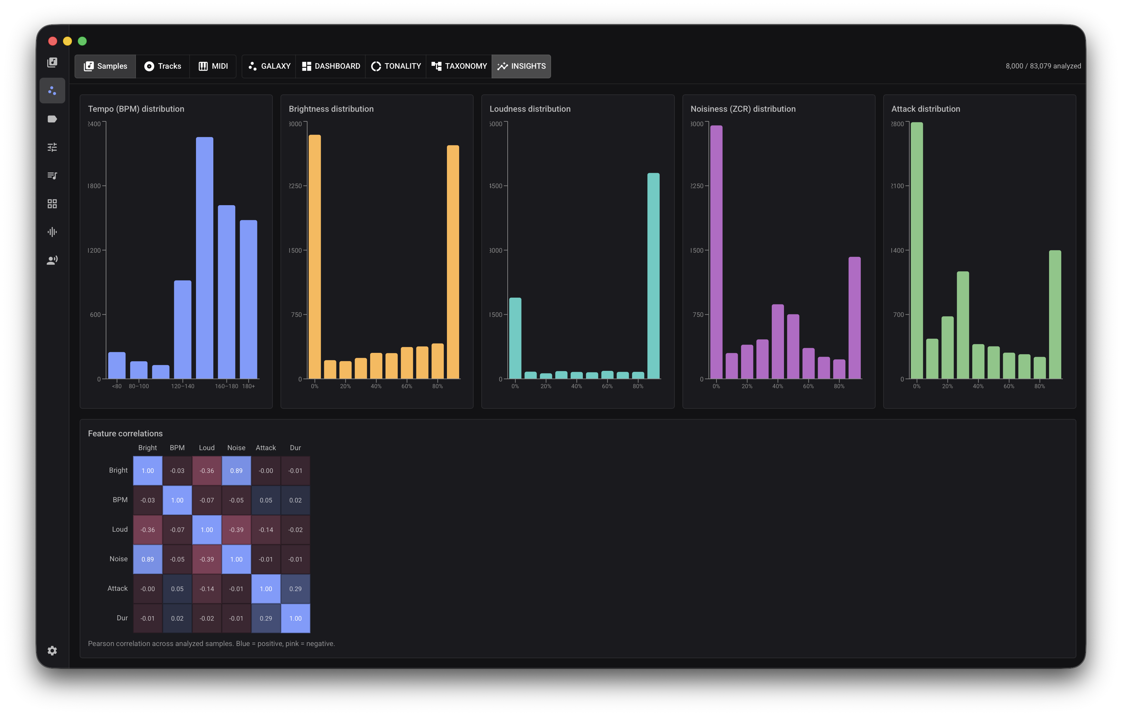Switch to the Samples tab
1122x716 pixels.
click(x=105, y=66)
